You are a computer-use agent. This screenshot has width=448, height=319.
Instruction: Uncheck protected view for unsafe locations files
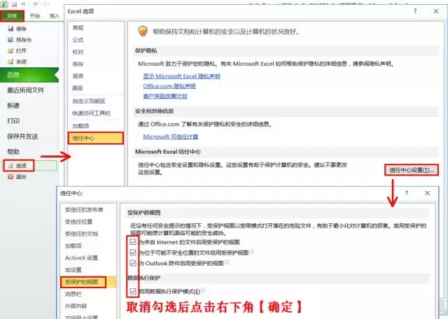(133, 253)
